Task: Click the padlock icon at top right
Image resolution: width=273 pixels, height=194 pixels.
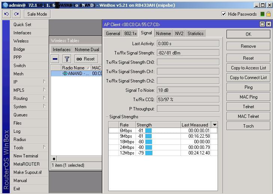Action: pos(268,14)
